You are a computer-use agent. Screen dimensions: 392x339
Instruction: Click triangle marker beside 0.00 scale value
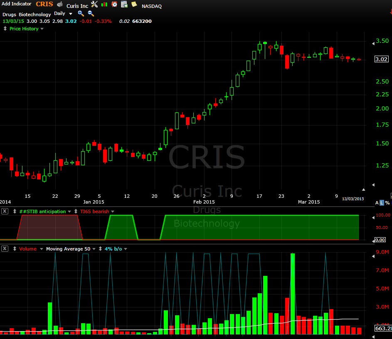coord(373,241)
